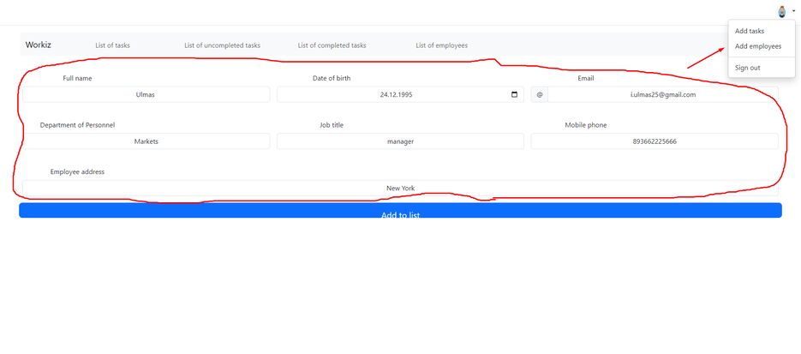Click the Date of birth field
801x354 pixels.
click(394, 94)
